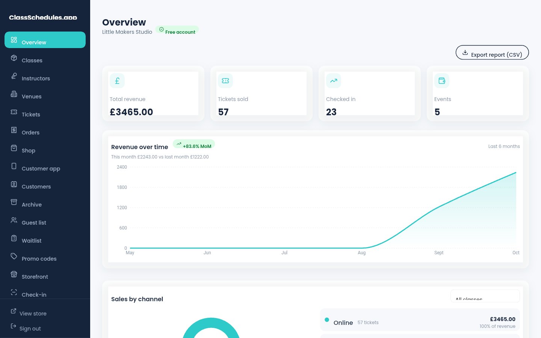This screenshot has width=541, height=338.
Task: Click the £3465.00 total revenue value
Action: pyautogui.click(x=131, y=112)
